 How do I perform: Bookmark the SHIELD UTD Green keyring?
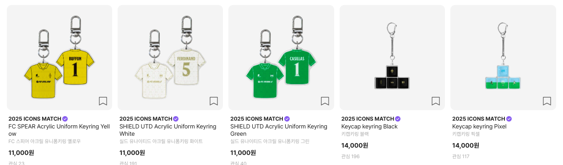coord(325,101)
